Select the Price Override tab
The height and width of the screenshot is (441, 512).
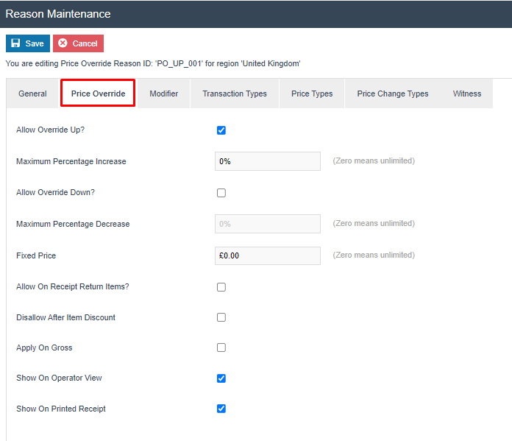coord(98,94)
